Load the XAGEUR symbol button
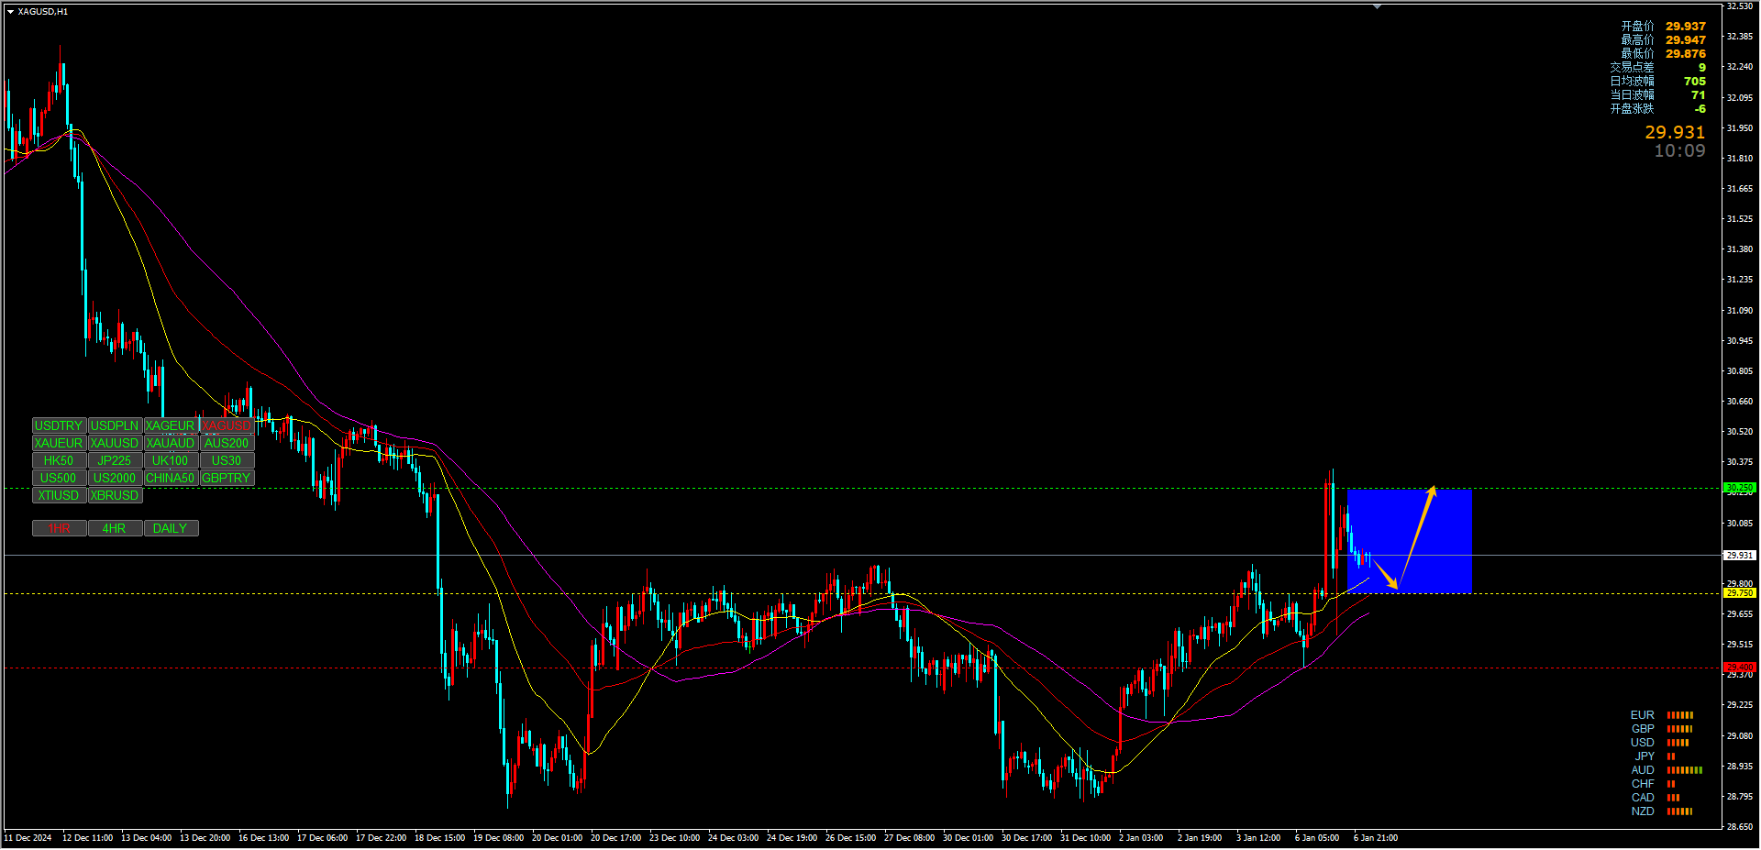This screenshot has height=850, width=1761. tap(171, 426)
